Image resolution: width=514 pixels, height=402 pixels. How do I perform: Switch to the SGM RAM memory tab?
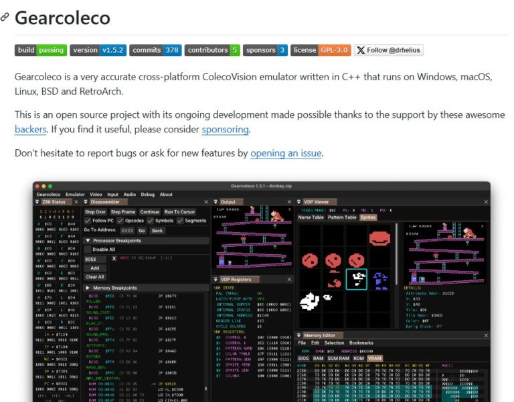338,359
